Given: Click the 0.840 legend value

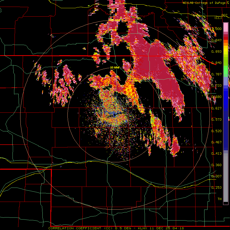Looking at the screenshot, I should click(x=216, y=63).
